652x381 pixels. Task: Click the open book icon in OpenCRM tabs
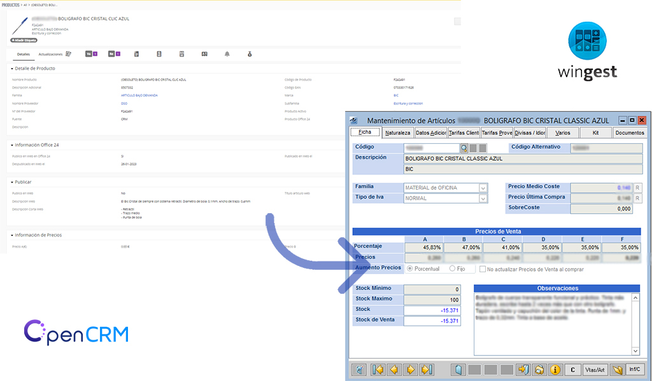point(204,54)
